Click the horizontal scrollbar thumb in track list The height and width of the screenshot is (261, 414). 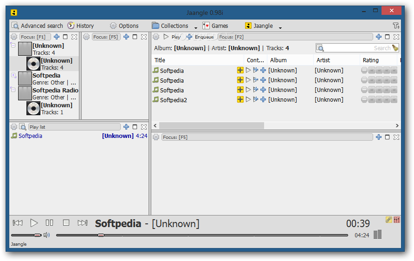tap(212, 125)
